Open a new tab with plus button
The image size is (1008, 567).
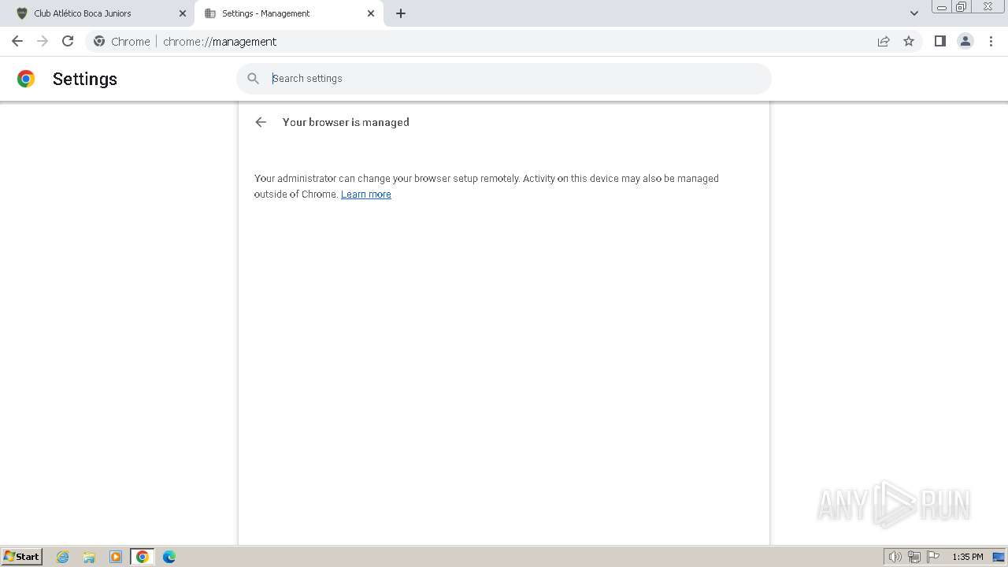tap(401, 13)
